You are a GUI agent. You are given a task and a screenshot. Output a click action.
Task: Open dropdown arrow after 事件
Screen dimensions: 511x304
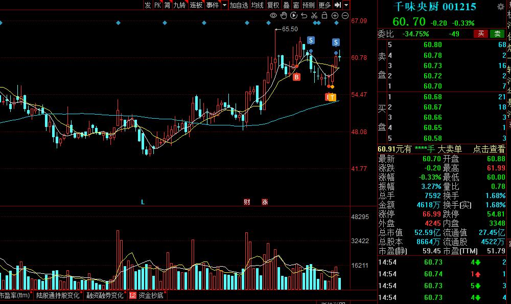[224, 5]
